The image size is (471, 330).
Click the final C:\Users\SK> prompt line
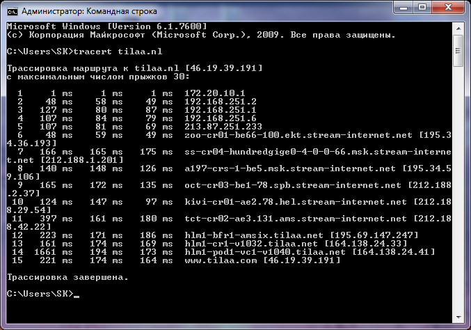(x=40, y=295)
